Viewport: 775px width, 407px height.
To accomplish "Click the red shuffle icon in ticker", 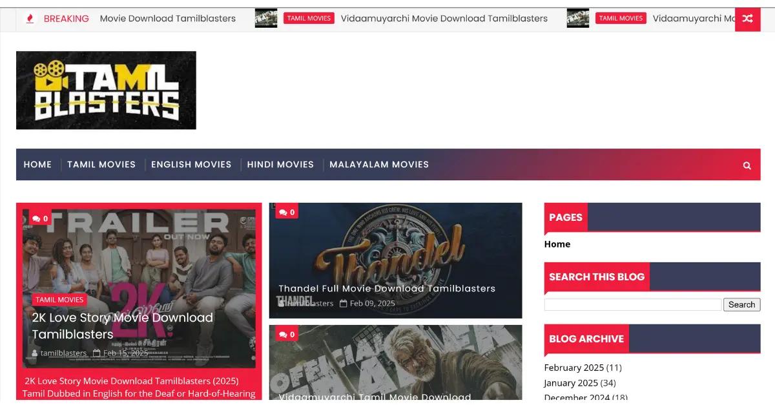I will click(747, 19).
